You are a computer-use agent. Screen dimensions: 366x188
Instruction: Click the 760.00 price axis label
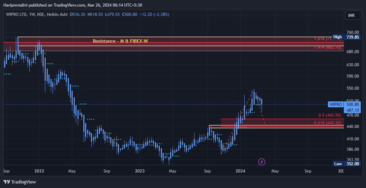pos(353,32)
